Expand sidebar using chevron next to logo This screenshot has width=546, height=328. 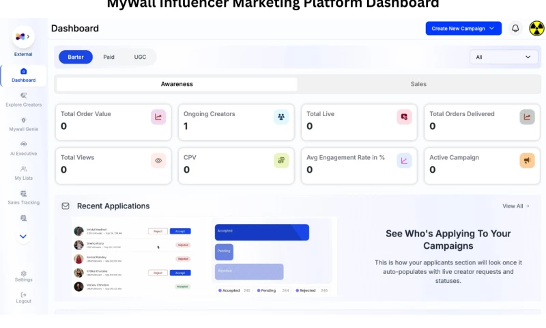click(x=28, y=37)
